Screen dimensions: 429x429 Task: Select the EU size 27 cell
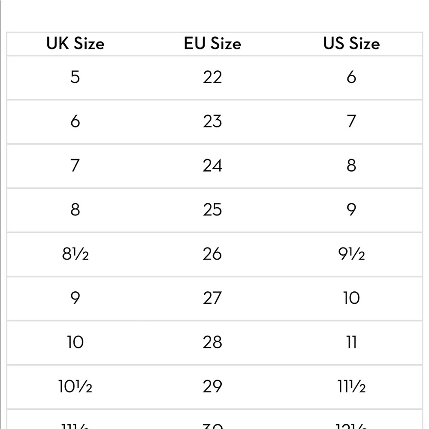pyautogui.click(x=212, y=298)
